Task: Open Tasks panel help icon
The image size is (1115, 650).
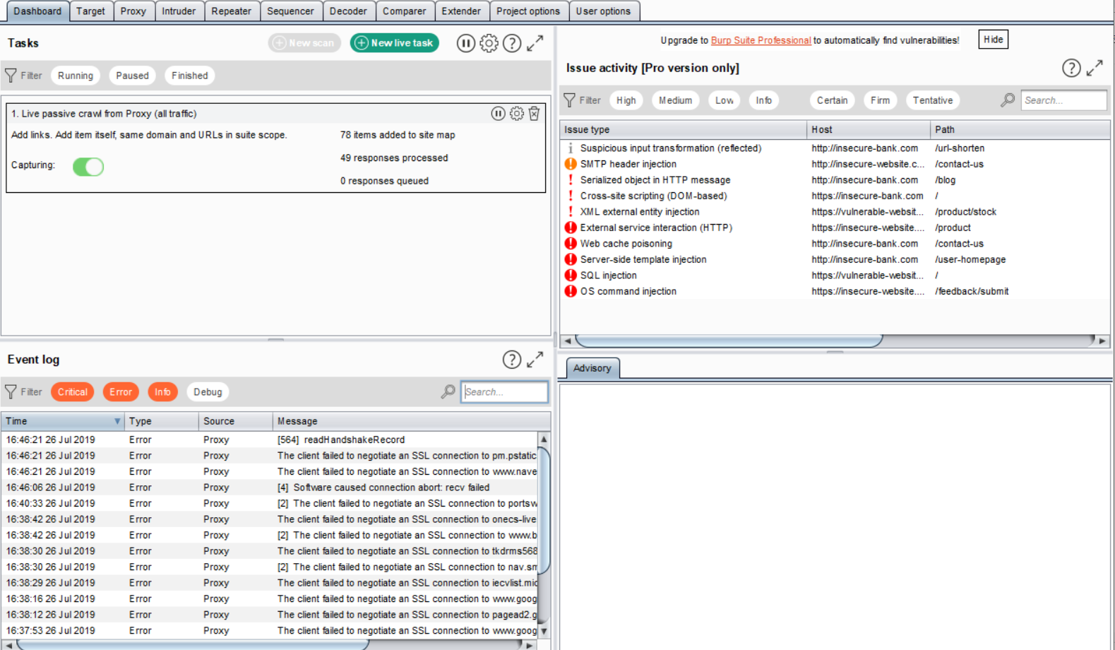Action: pos(512,43)
